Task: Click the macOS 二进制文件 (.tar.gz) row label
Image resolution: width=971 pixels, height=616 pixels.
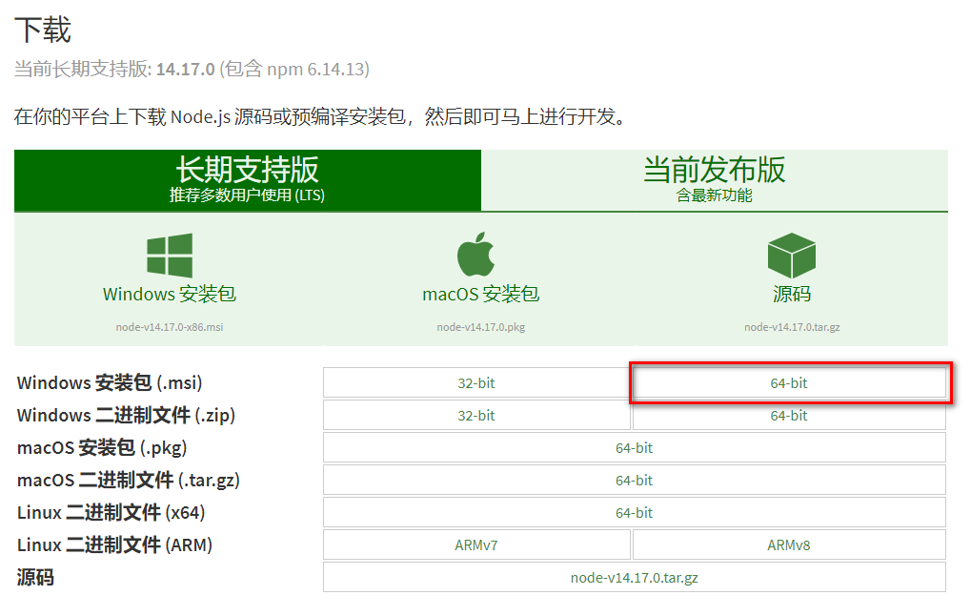Action: pos(129,481)
